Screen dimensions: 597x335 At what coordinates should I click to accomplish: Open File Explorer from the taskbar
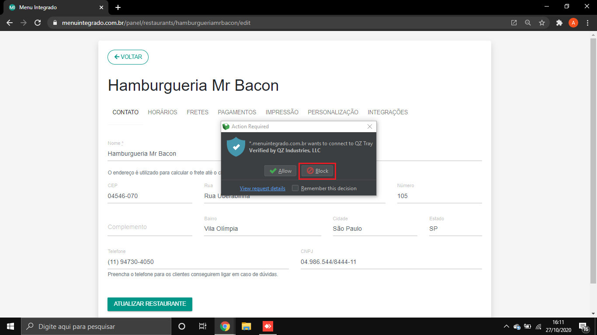pos(246,326)
